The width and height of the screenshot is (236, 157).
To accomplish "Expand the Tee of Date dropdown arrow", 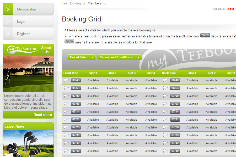I will (92, 58).
